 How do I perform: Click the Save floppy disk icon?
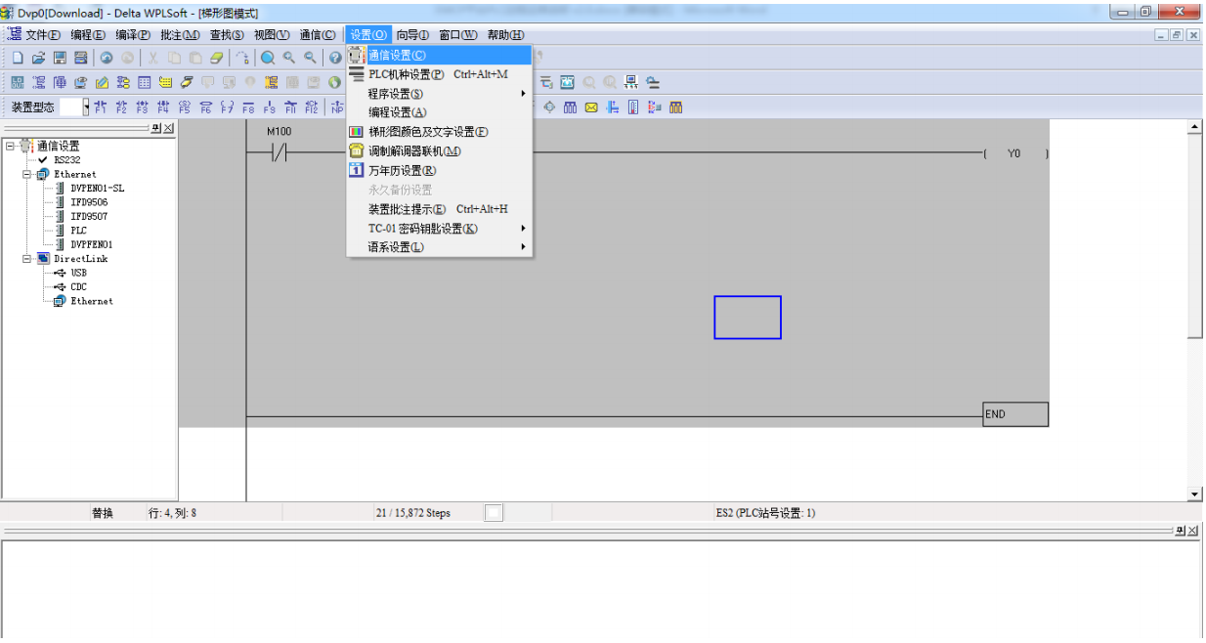pyautogui.click(x=60, y=58)
